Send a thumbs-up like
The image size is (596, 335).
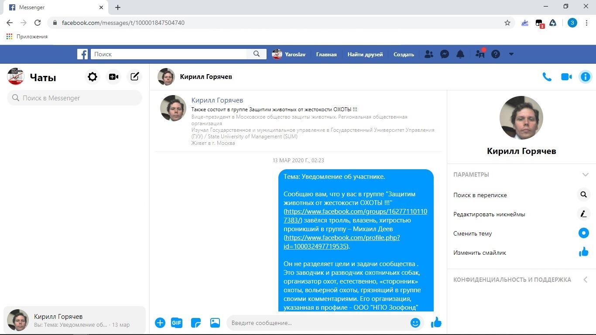pos(436,323)
